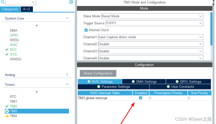Select TIM3 under Timers
The width and height of the screenshot is (216, 124).
click(x=37, y=111)
